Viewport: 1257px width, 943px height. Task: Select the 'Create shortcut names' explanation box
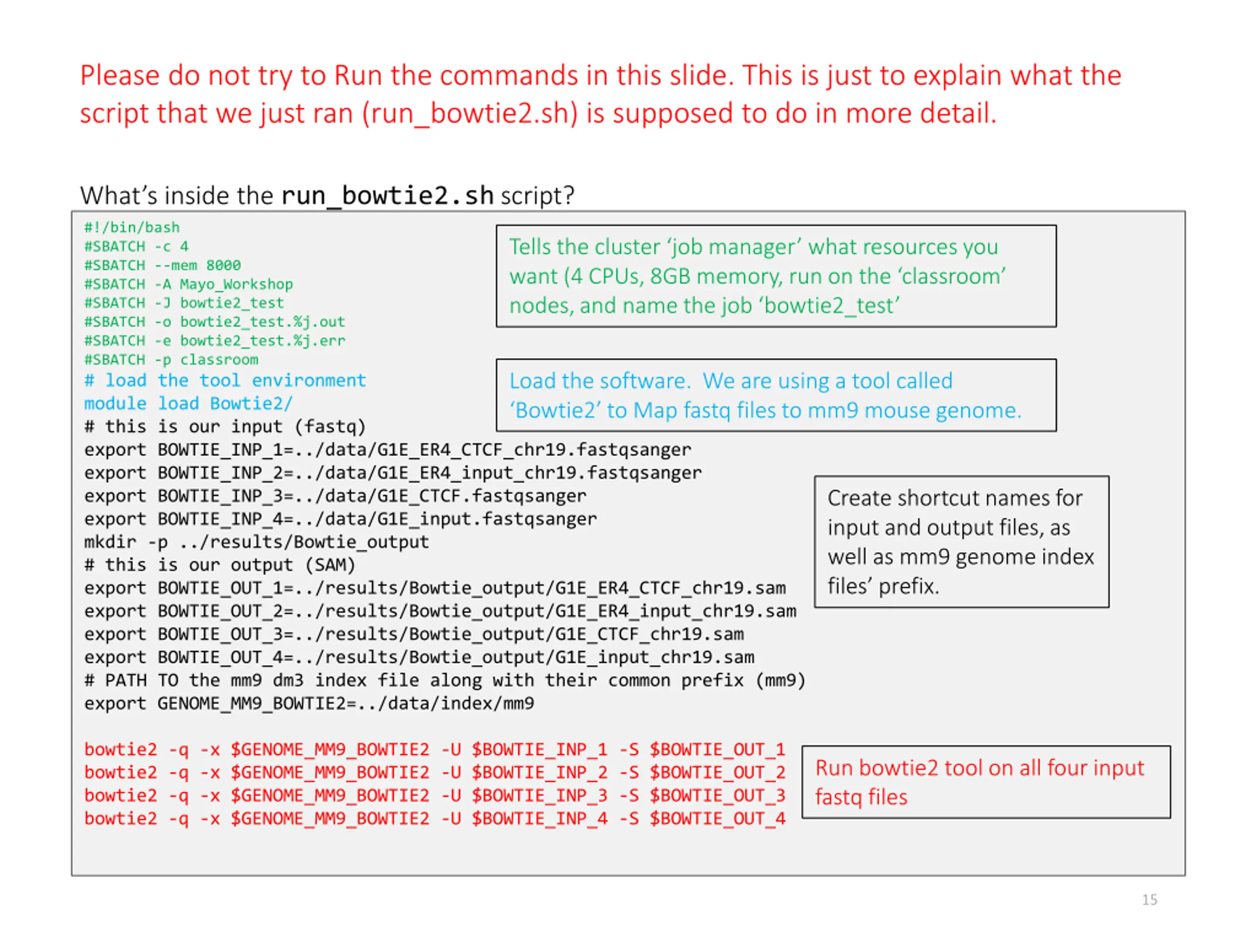click(x=961, y=542)
